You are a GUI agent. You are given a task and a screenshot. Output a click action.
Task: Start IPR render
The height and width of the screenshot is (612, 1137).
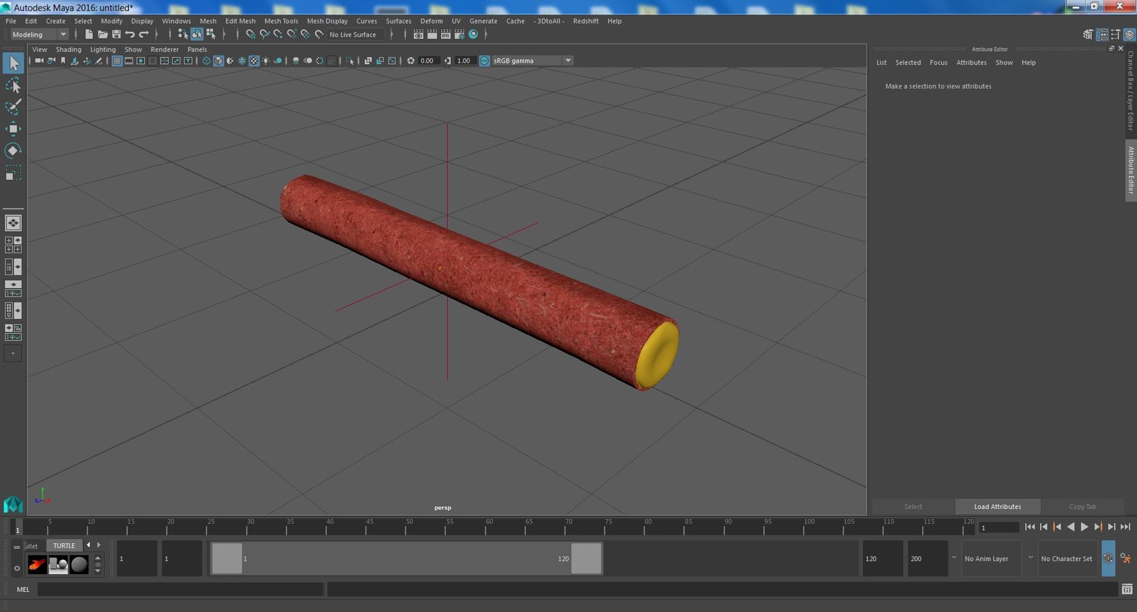click(445, 34)
